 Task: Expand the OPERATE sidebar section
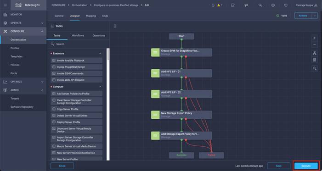(x=42, y=23)
